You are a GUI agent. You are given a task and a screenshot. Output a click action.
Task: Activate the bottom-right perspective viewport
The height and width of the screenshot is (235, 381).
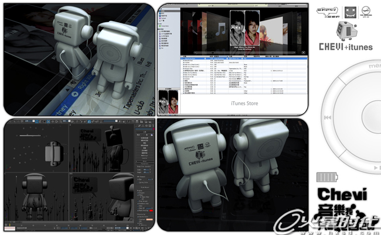[101, 196]
